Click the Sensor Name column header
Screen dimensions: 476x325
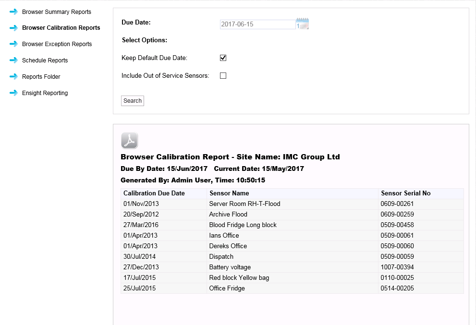pyautogui.click(x=229, y=193)
